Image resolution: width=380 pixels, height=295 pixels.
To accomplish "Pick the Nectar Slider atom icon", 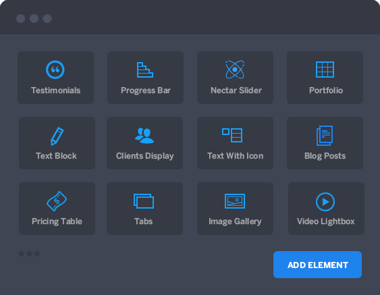I will coord(235,70).
